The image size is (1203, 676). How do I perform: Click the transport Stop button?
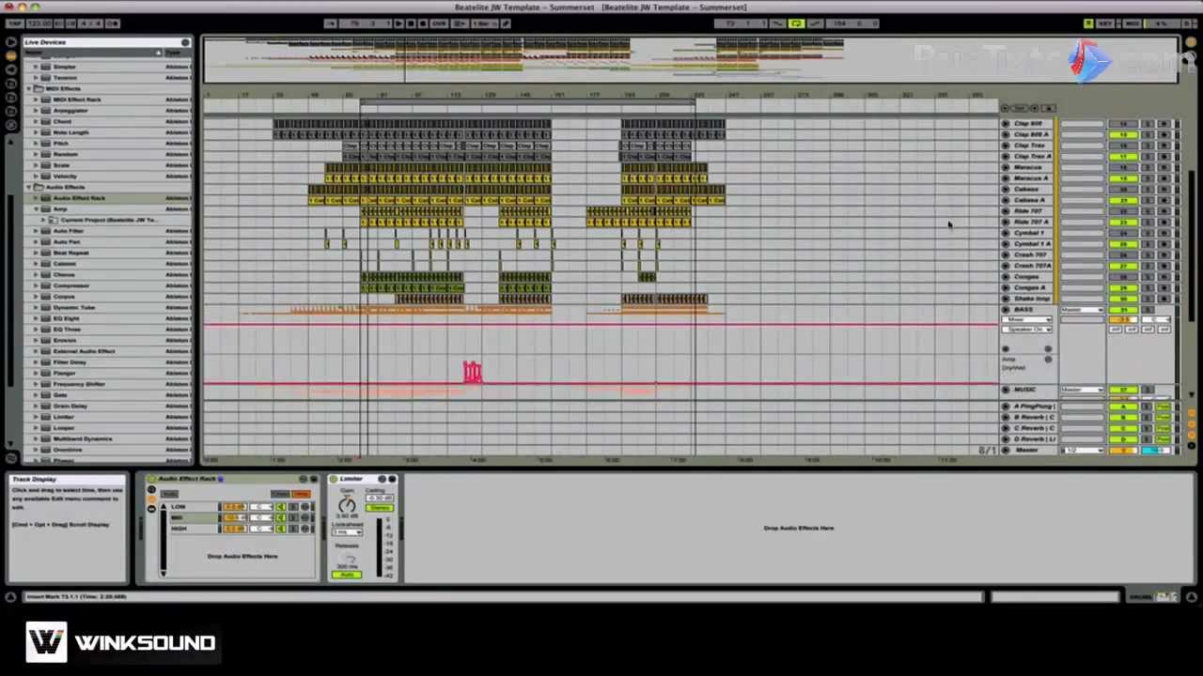coord(411,23)
